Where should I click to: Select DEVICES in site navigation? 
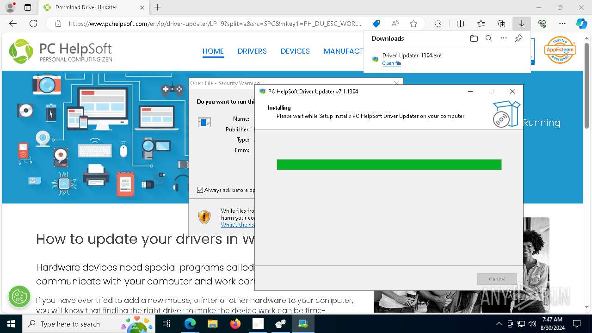(295, 51)
